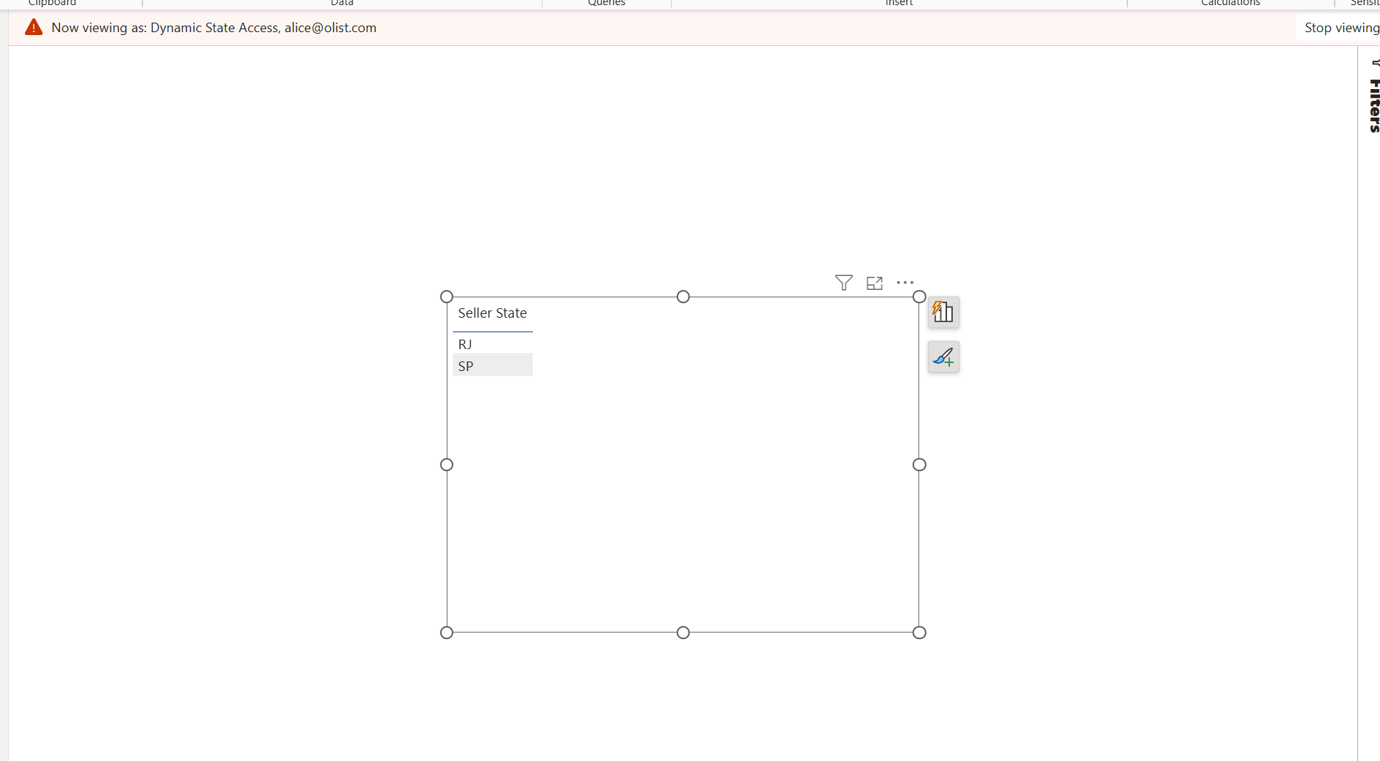The height and width of the screenshot is (761, 1380).
Task: Expand the Filters pane with chevron
Action: tap(1375, 63)
